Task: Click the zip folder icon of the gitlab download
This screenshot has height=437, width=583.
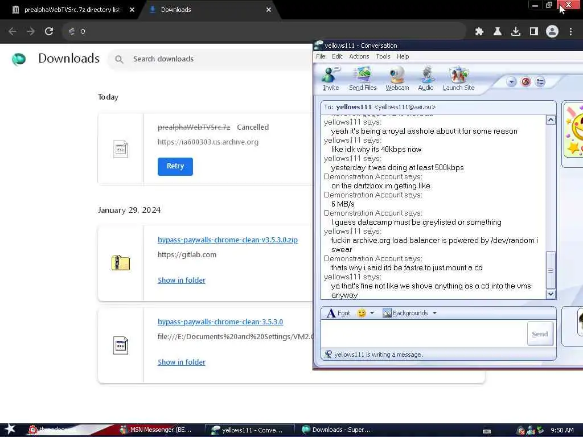Action: [x=121, y=263]
